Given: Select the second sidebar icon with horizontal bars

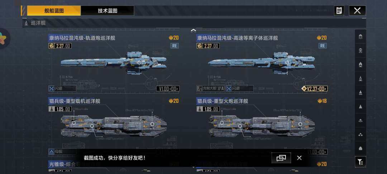Looking at the screenshot, I should (360, 51).
